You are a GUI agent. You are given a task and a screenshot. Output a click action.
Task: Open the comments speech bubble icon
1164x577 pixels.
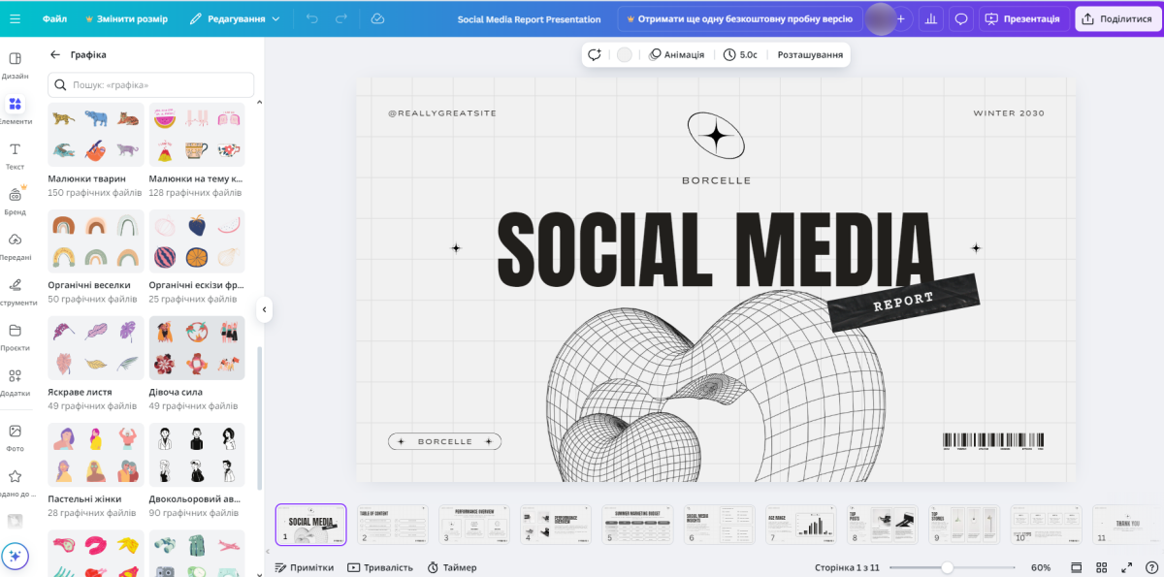pos(961,18)
